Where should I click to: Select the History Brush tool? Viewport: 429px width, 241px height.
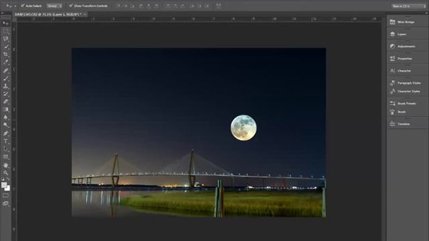[x=5, y=94]
